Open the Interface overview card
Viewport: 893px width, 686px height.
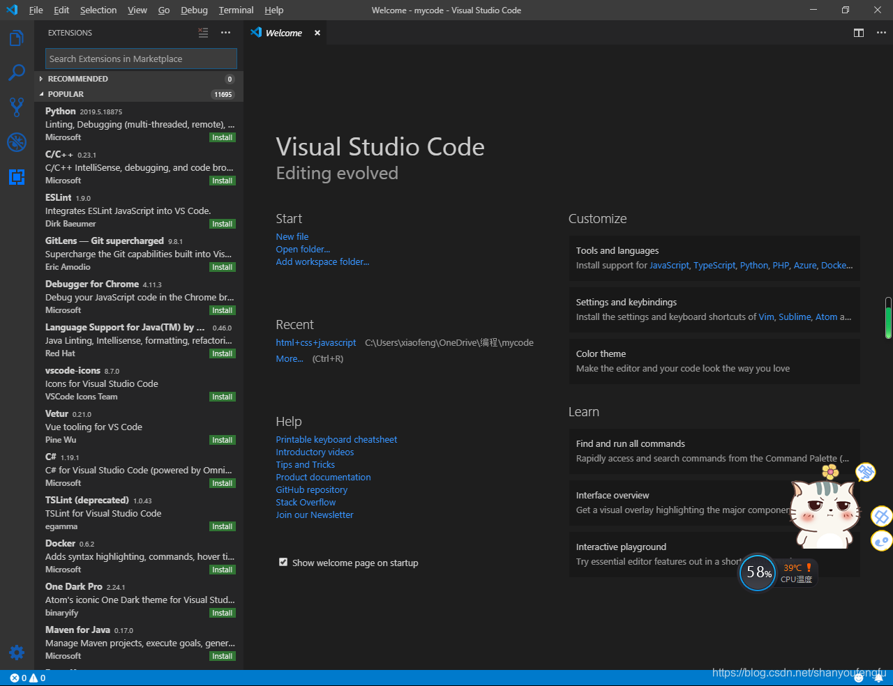[x=714, y=503]
